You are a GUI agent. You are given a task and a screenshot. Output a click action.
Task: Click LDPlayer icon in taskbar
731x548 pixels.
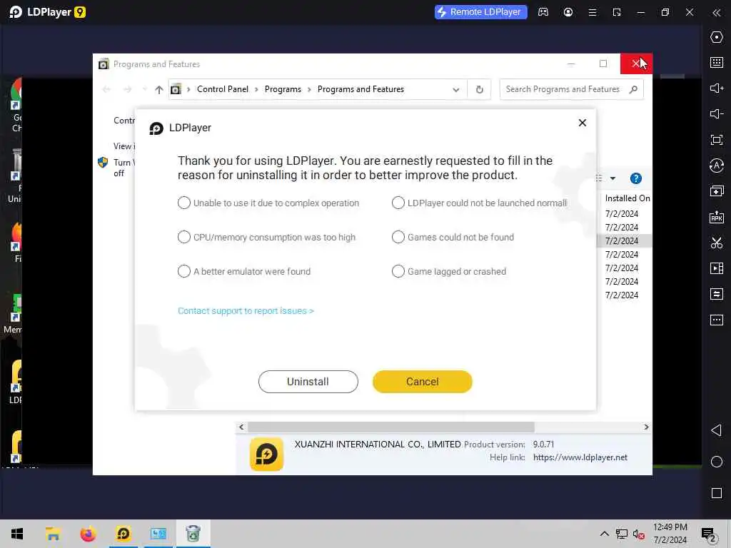123,534
